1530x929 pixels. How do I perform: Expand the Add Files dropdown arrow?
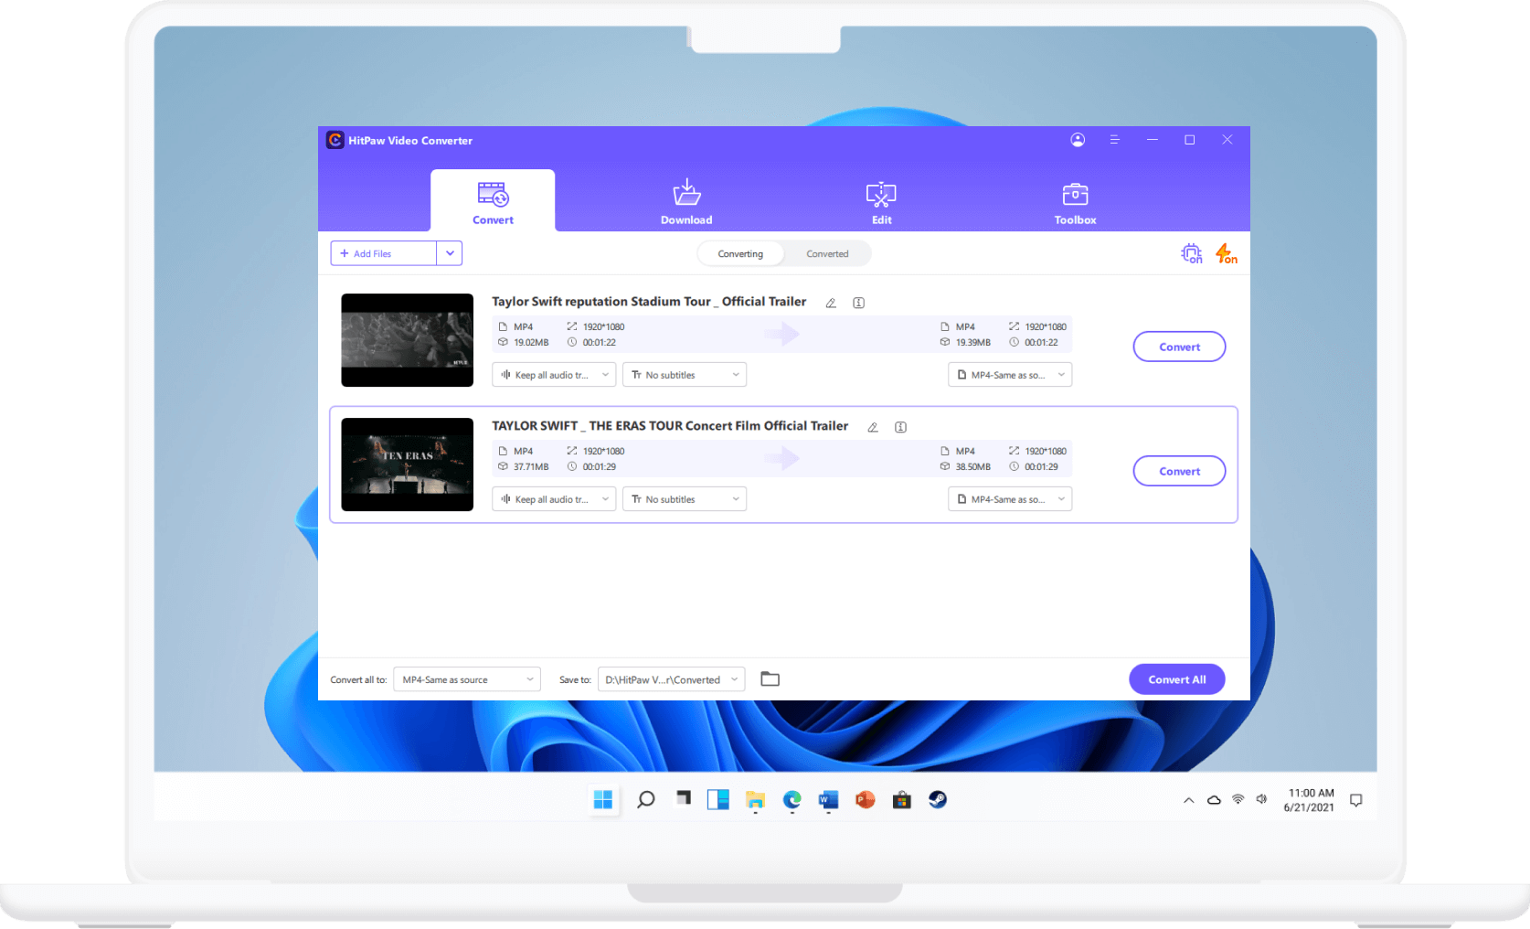[449, 253]
